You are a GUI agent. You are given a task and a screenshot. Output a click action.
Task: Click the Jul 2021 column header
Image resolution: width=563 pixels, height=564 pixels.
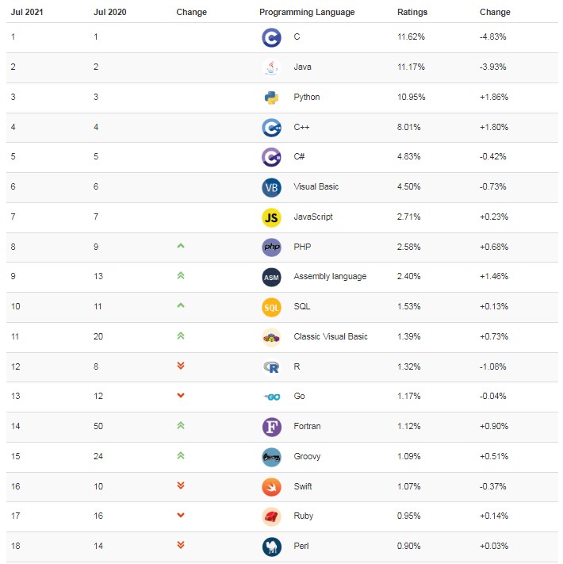[27, 12]
